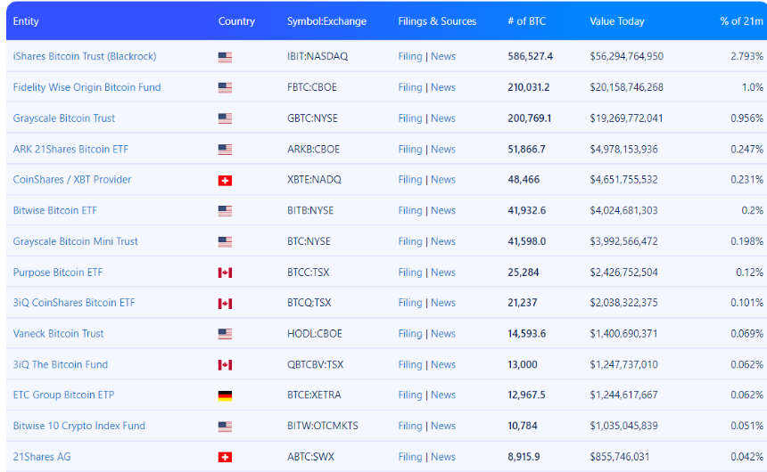Viewport: 767px width, 472px height.
Task: Select the HODL:CBOE symbol text
Action: coord(315,333)
